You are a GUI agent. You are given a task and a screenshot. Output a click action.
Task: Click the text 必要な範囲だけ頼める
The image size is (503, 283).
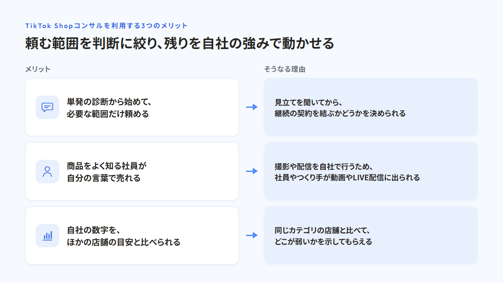tap(108, 114)
